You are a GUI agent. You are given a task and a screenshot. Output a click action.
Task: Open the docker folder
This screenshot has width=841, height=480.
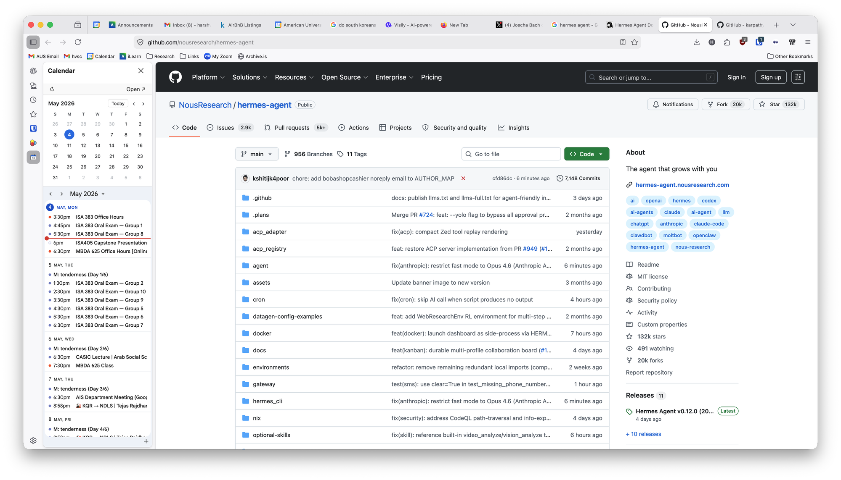click(x=262, y=333)
